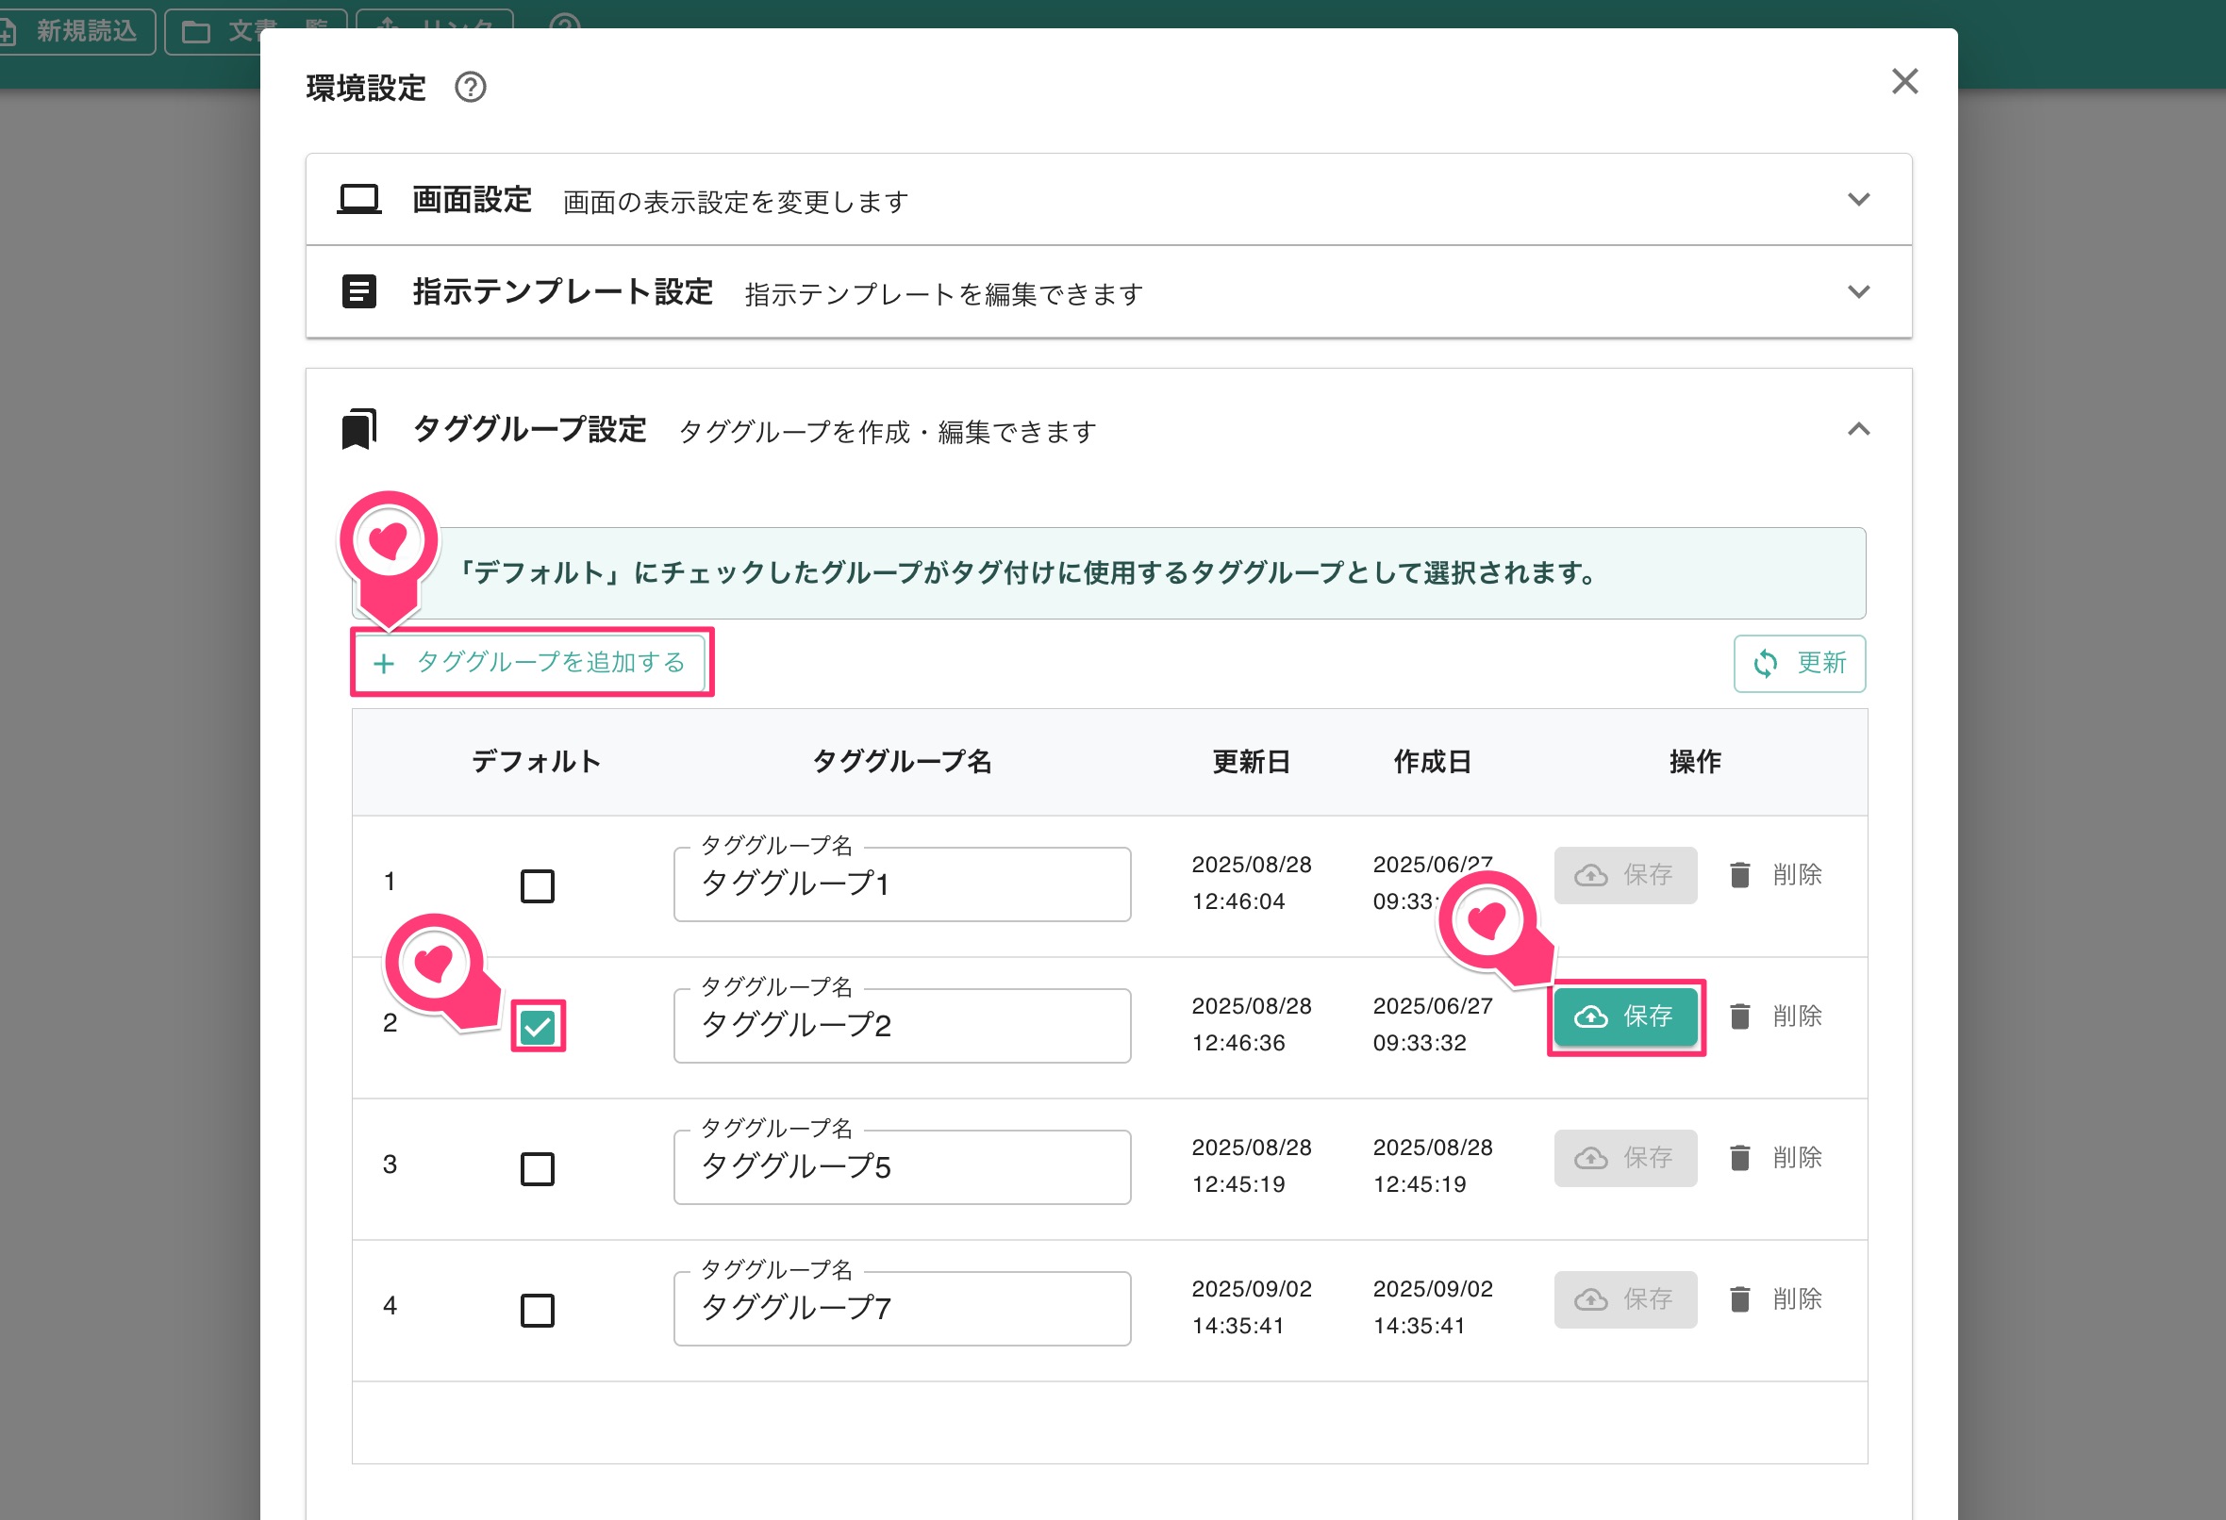Click the 環境設定 dialog title
The width and height of the screenshot is (2226, 1520).
pos(365,88)
